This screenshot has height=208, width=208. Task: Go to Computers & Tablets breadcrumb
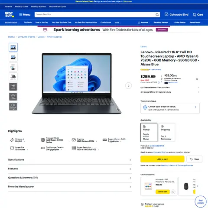26,37
